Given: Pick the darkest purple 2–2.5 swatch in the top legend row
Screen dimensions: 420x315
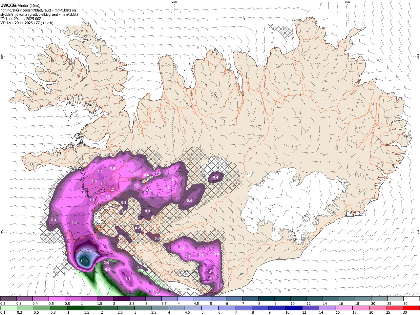Looking at the screenshot, I should coord(121,299).
